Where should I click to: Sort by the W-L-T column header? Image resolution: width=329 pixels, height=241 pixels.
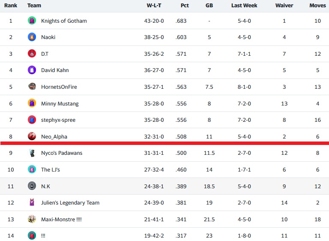154,6
